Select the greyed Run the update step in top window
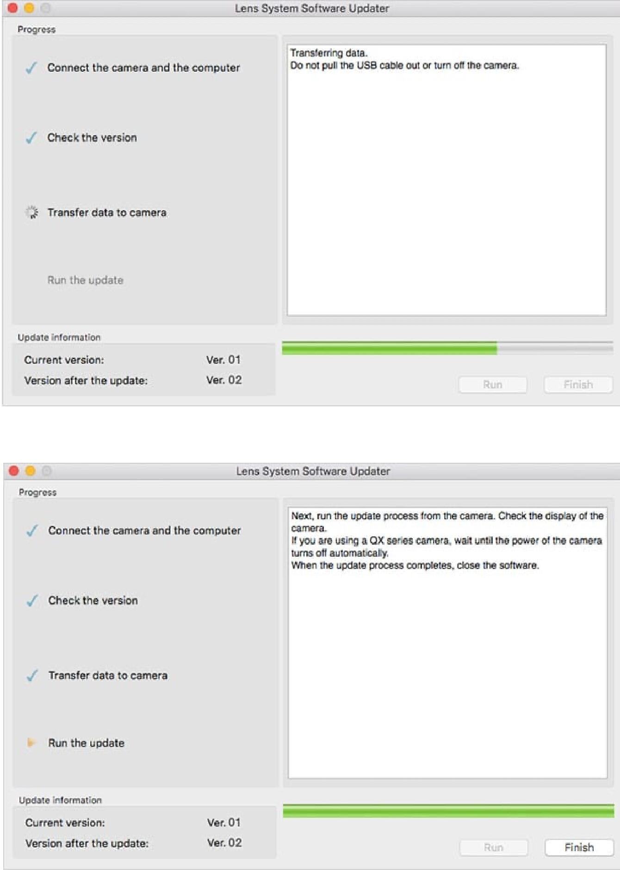The width and height of the screenshot is (620, 870). pyautogui.click(x=86, y=280)
